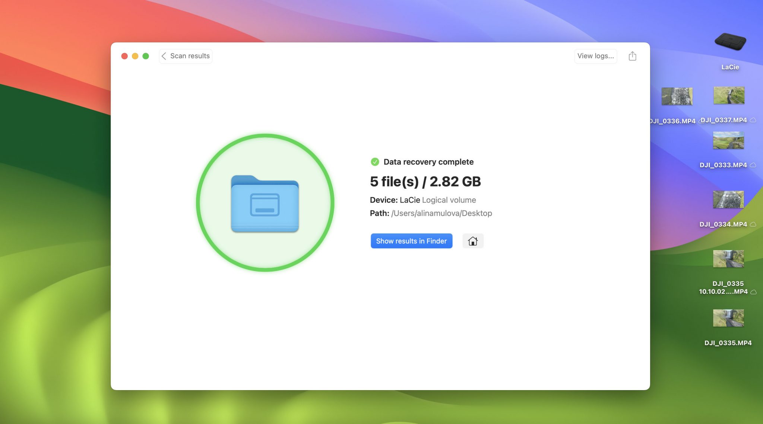The width and height of the screenshot is (763, 424).
Task: Open the share options via the share icon
Action: [x=632, y=56]
